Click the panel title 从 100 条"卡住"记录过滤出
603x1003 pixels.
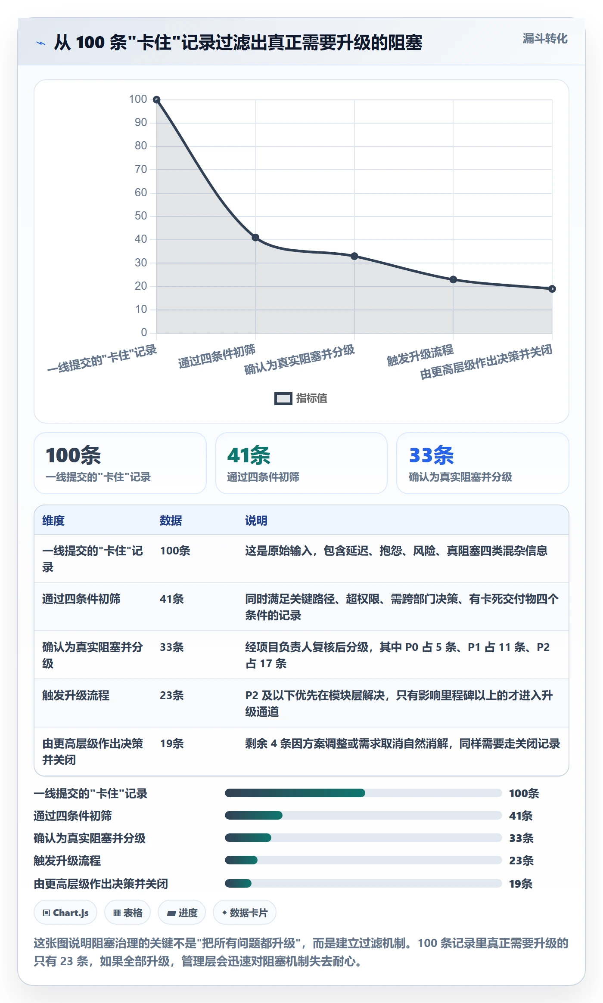(x=238, y=43)
